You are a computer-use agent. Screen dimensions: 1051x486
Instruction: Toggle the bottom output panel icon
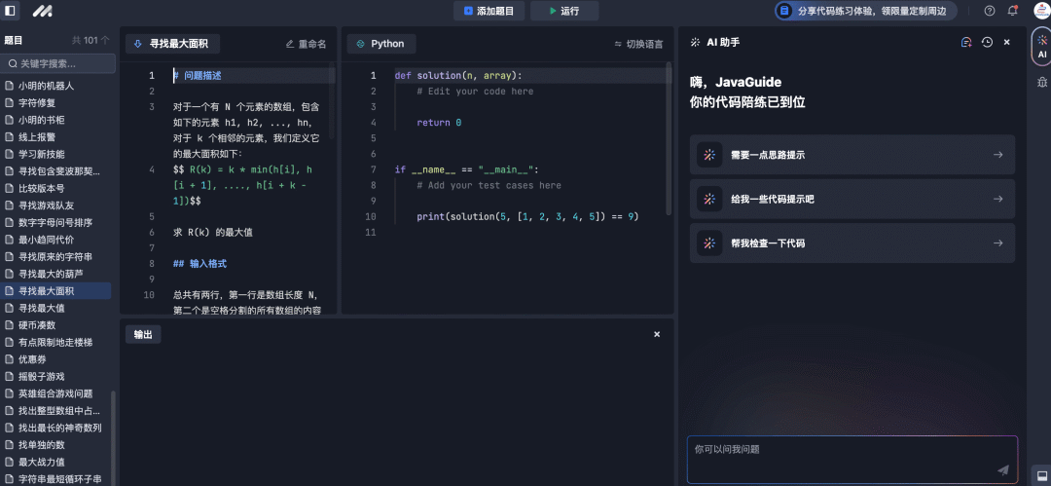pos(1041,474)
